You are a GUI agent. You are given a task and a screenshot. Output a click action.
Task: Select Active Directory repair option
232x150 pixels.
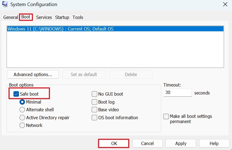click(22, 118)
